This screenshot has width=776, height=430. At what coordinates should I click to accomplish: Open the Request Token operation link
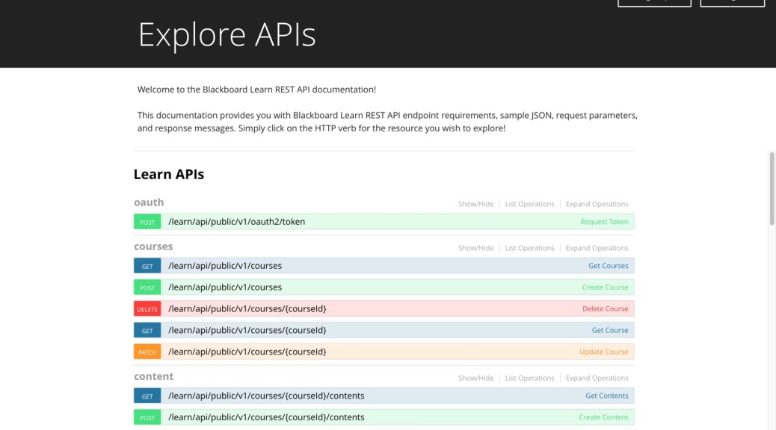click(604, 222)
